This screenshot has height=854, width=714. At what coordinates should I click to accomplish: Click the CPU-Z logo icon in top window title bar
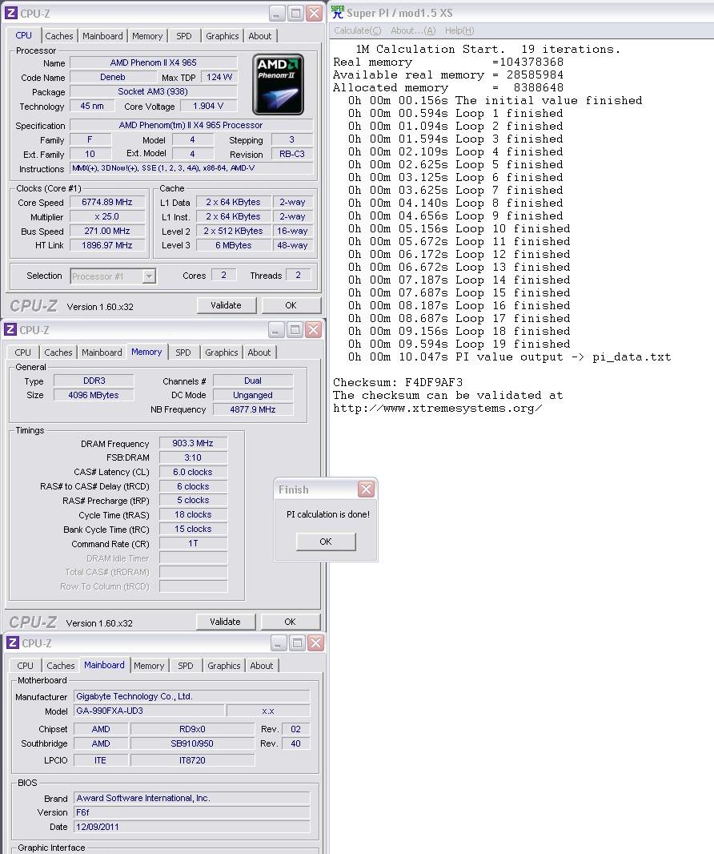(11, 13)
